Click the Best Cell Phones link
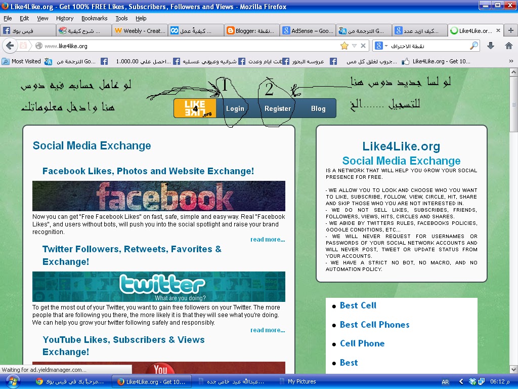The width and height of the screenshot is (518, 389). point(375,325)
